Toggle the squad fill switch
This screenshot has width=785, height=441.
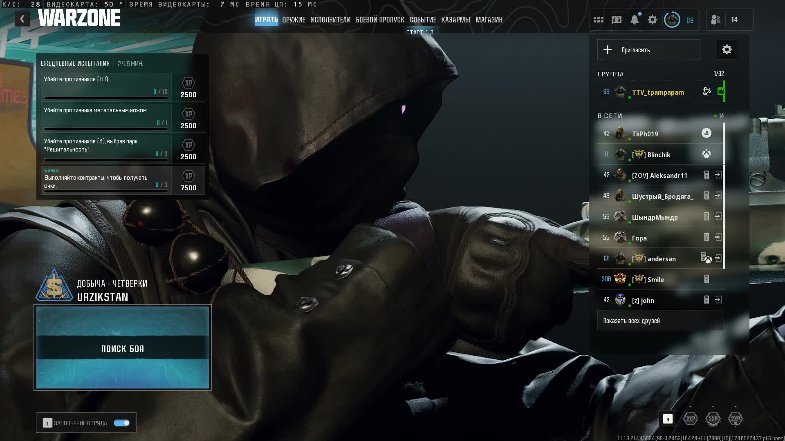(121, 423)
